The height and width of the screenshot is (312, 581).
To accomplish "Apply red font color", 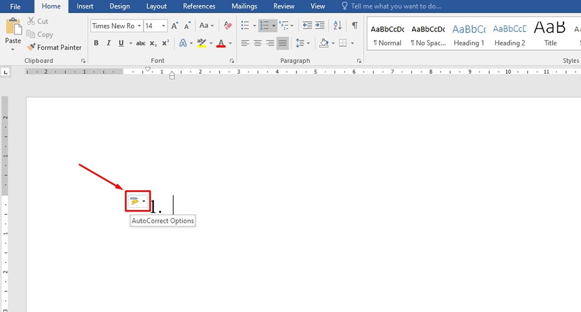I will click(221, 44).
